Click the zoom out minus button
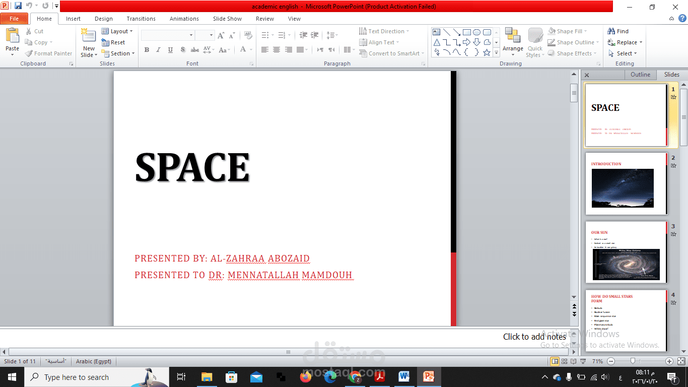 tap(611, 361)
